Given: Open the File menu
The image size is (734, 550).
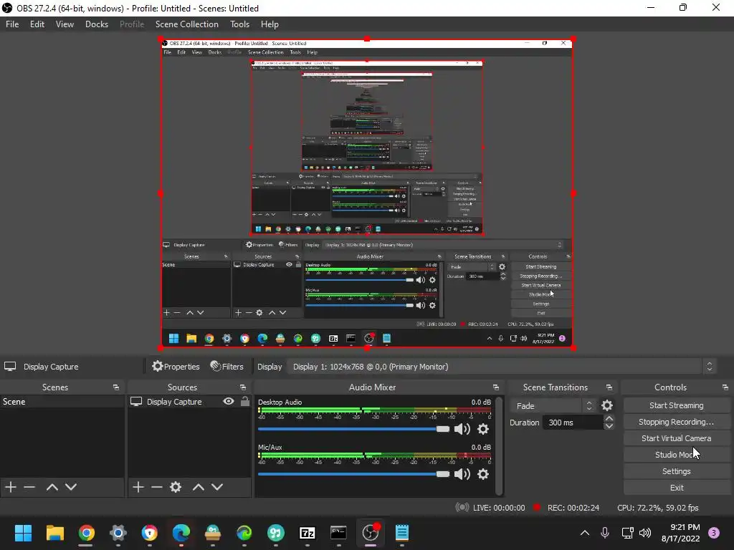Looking at the screenshot, I should (x=12, y=24).
